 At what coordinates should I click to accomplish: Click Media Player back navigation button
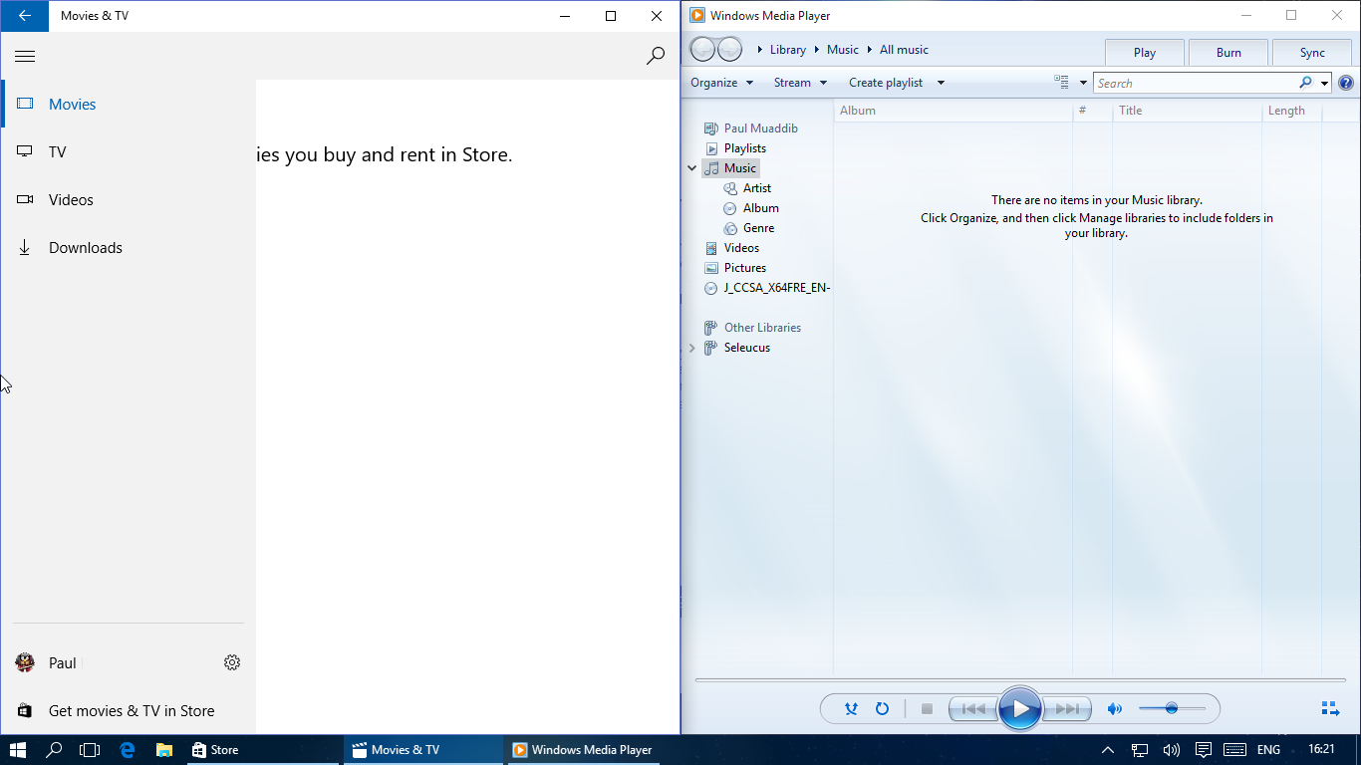pos(702,49)
